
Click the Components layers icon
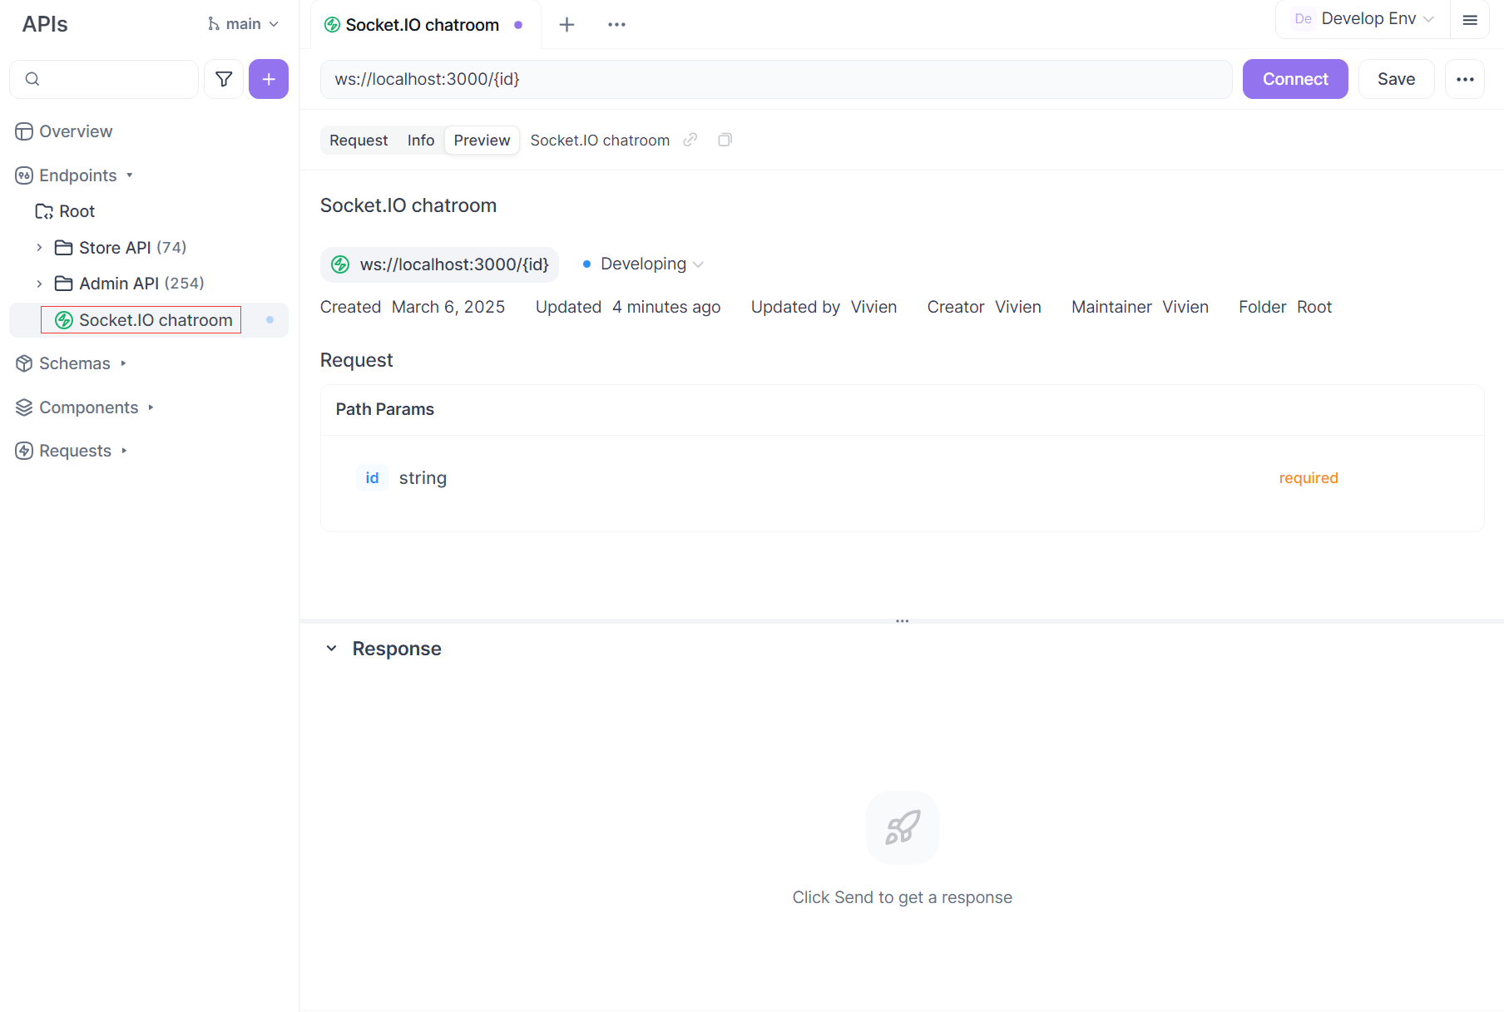pos(24,407)
